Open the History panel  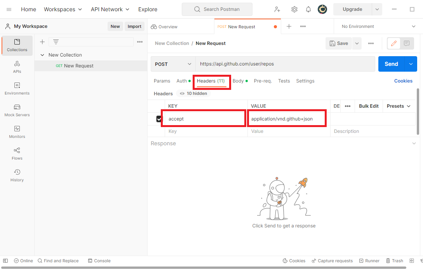17,175
